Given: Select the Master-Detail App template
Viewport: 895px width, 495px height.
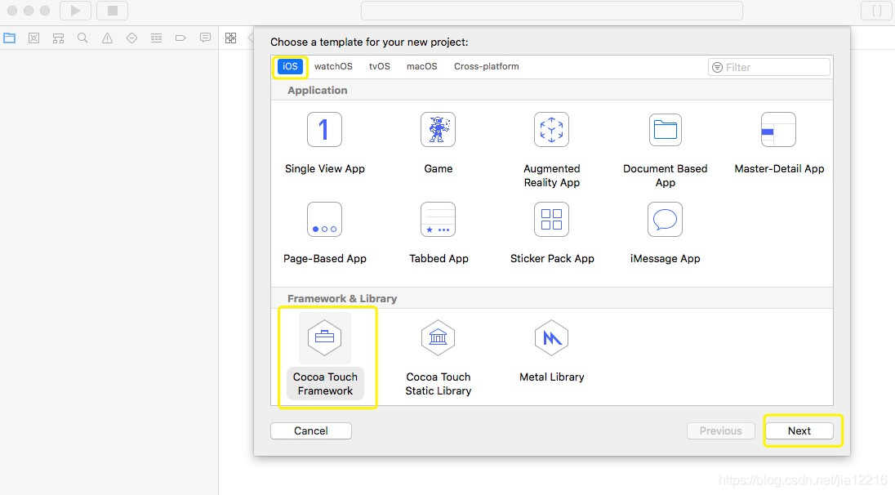Looking at the screenshot, I should [778, 143].
